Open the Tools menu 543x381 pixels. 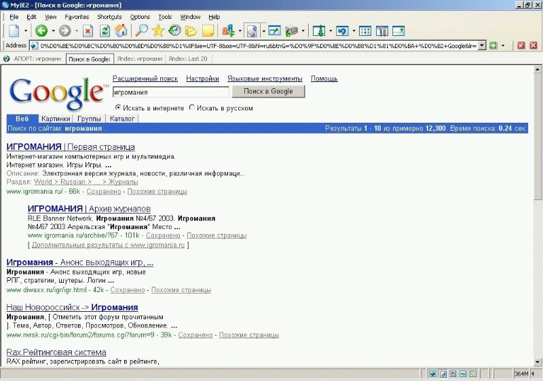(165, 17)
